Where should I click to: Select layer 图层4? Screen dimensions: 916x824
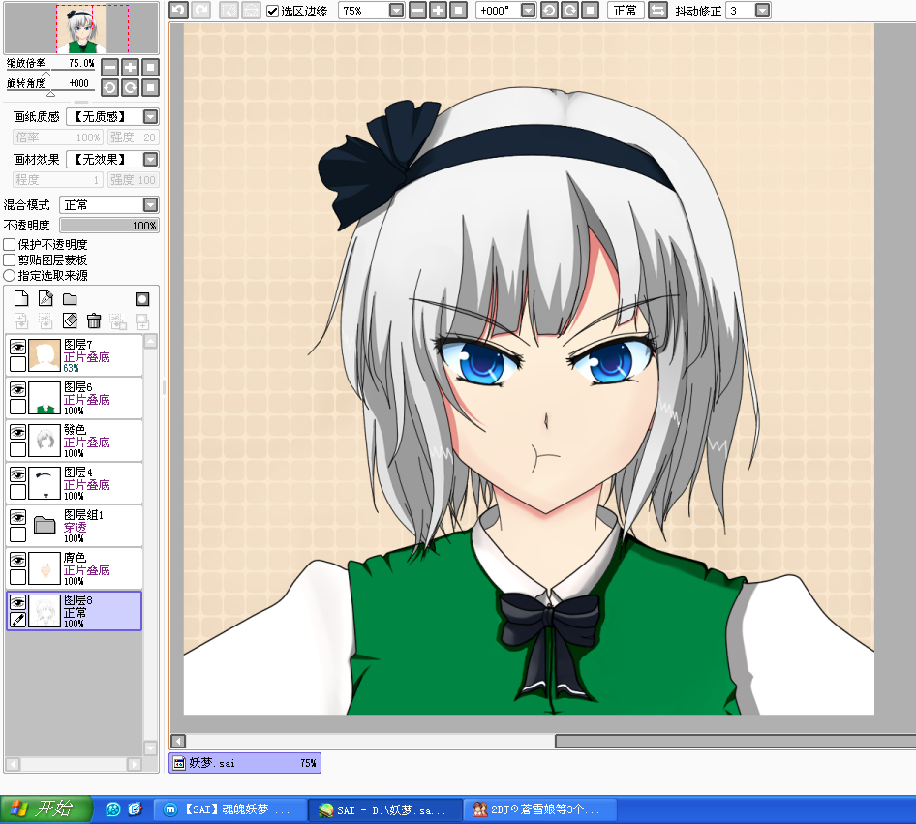[x=74, y=483]
